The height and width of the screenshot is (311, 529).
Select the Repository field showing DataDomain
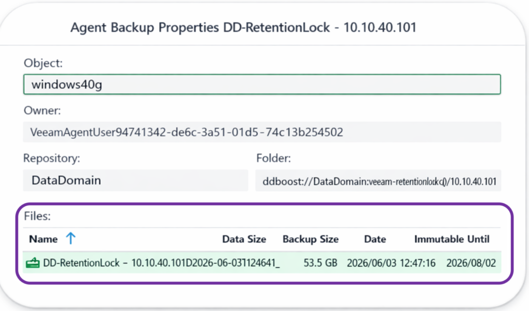[136, 181]
